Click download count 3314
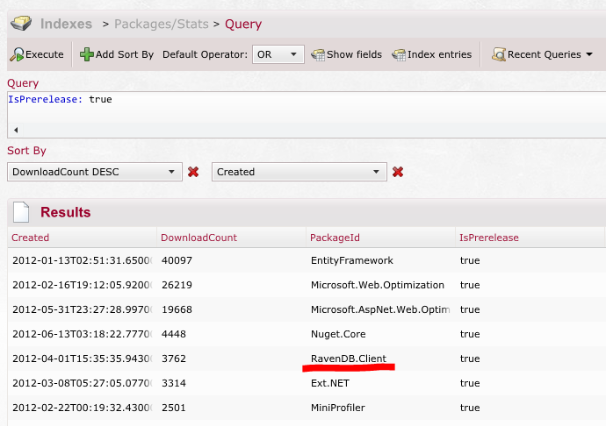 coord(174,383)
